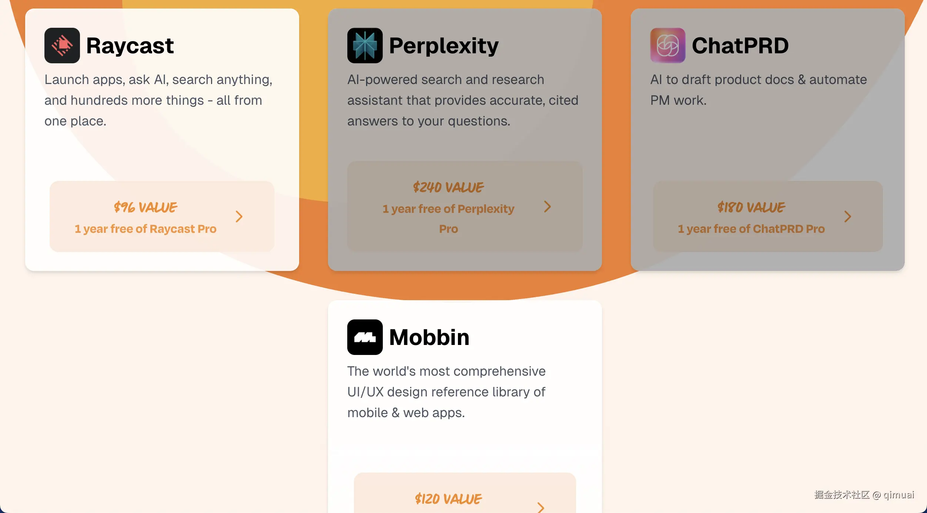This screenshot has width=927, height=513.
Task: Expand the Mobbin offer chevron arrow
Action: coord(541,507)
